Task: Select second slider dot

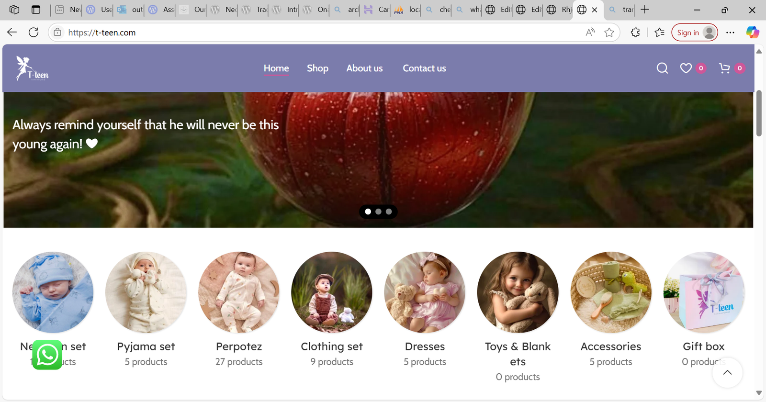Action: [x=378, y=212]
